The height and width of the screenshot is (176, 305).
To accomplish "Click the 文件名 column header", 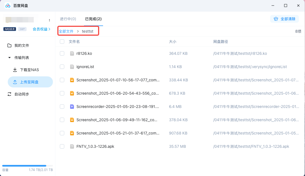I will [x=74, y=42].
